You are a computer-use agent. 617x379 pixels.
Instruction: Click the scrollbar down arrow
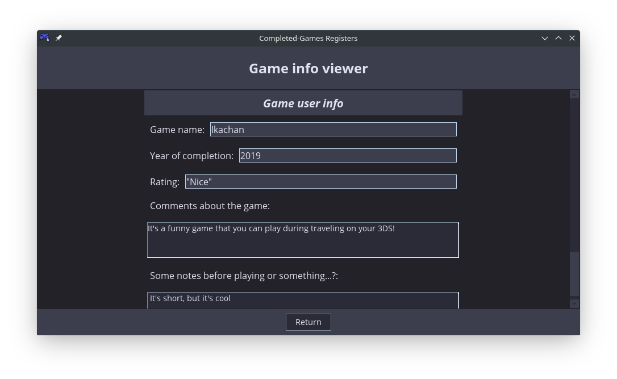[x=574, y=304]
